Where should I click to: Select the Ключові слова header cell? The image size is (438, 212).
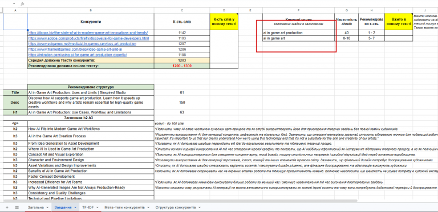click(299, 22)
